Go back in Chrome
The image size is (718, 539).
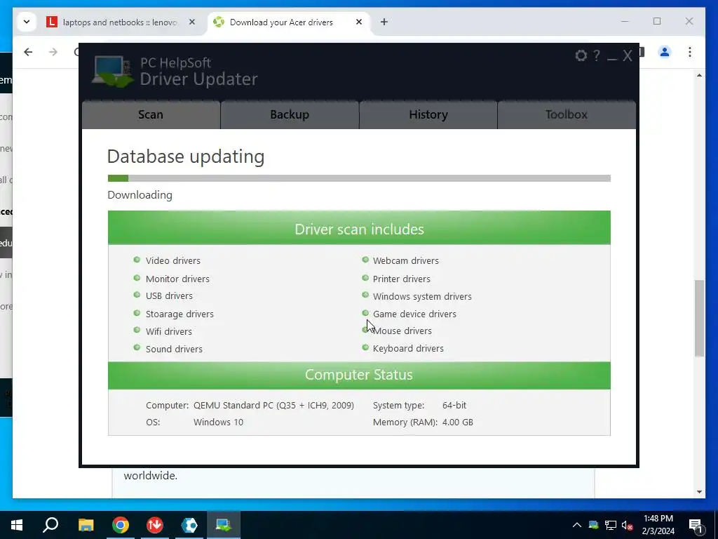click(28, 52)
